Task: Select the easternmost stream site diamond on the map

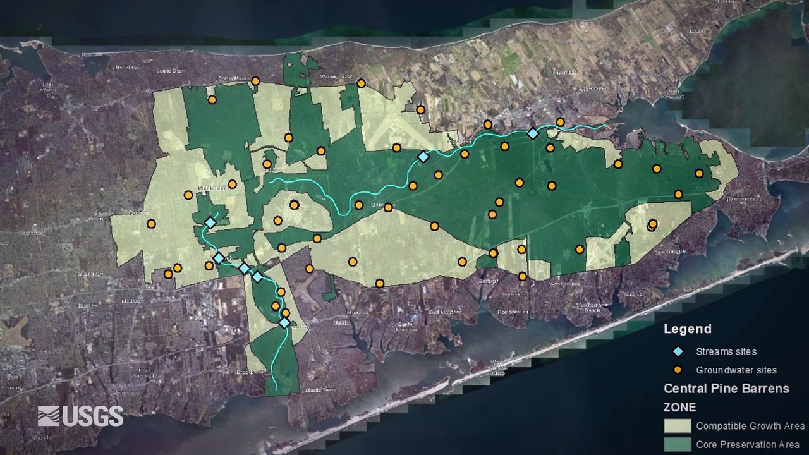Action: (533, 133)
